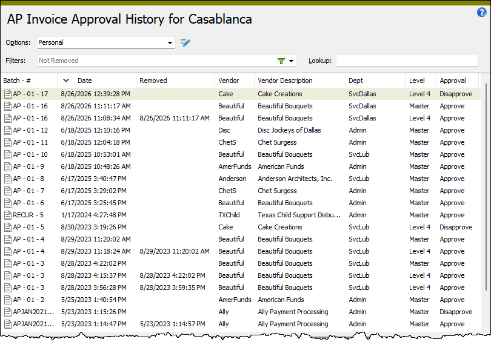Click document icon for AP - 01 - 2
The height and width of the screenshot is (342, 491).
coord(8,300)
